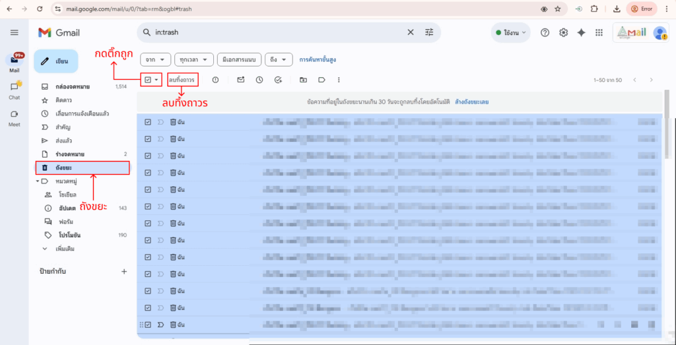
Task: Open Gmail settings gear icon
Action: point(563,32)
